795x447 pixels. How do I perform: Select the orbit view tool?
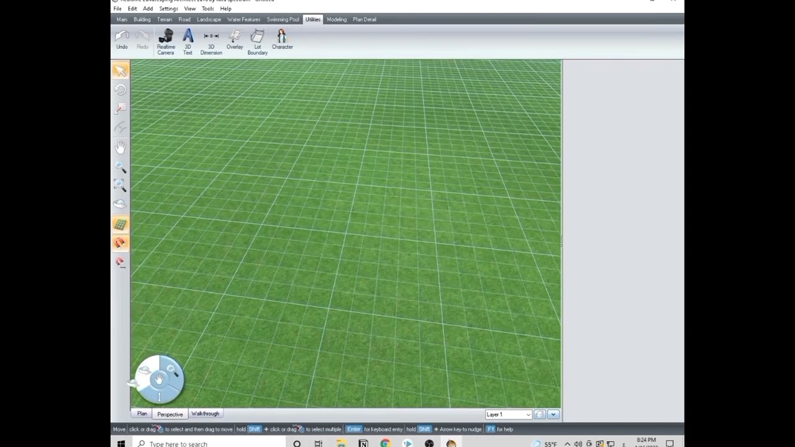(x=120, y=204)
